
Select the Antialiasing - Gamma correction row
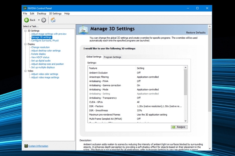(136, 85)
